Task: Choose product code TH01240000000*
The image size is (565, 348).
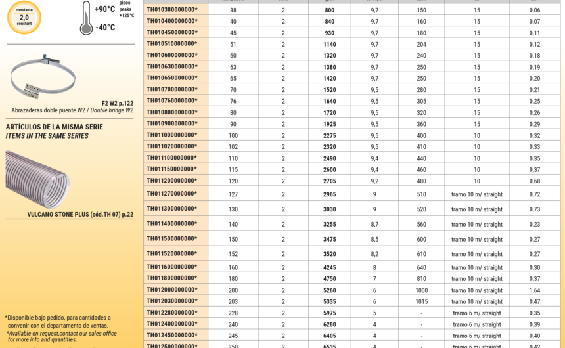Action: (x=171, y=324)
